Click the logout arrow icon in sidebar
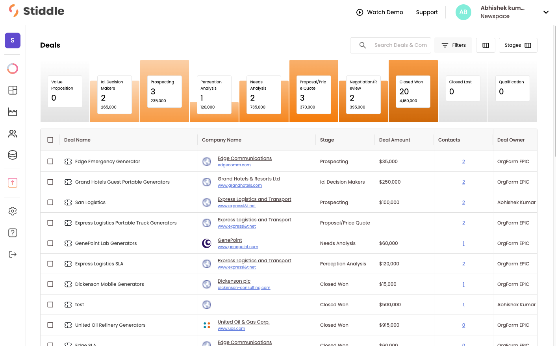The height and width of the screenshot is (346, 556). point(13,254)
